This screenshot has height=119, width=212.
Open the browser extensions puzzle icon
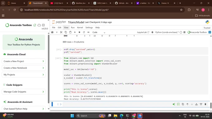[189, 10]
